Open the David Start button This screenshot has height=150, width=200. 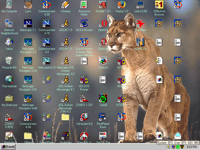pyautogui.click(x=8, y=147)
